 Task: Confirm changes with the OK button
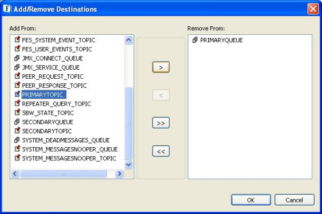click(251, 200)
